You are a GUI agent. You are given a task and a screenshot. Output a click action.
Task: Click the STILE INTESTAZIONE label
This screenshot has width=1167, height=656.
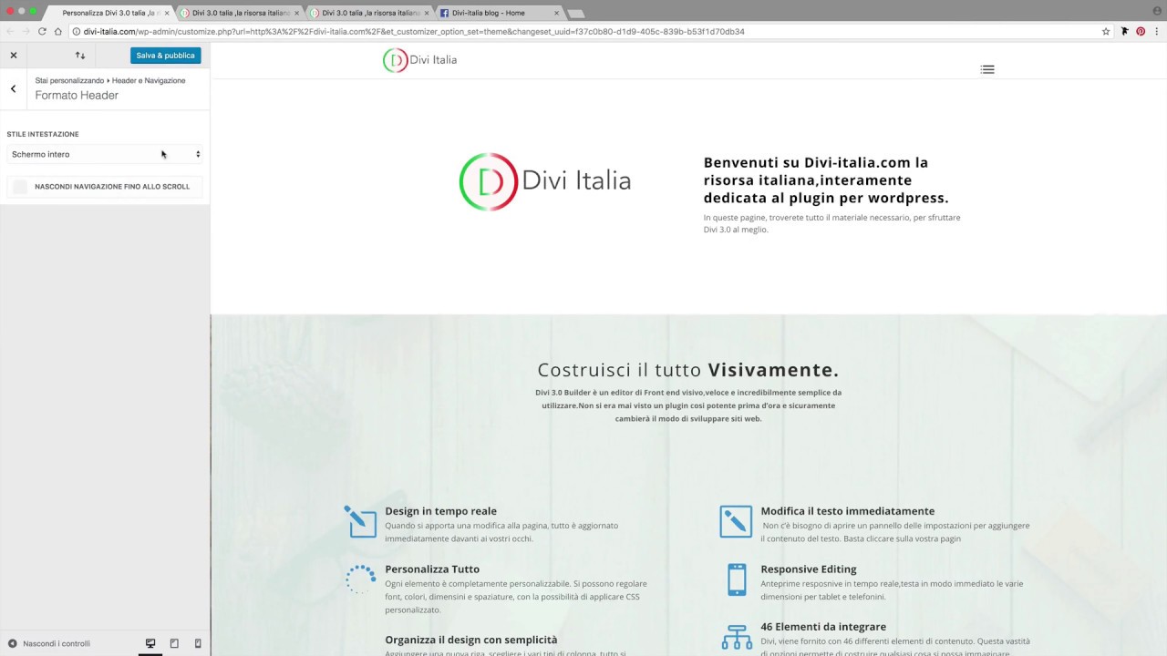pyautogui.click(x=43, y=134)
